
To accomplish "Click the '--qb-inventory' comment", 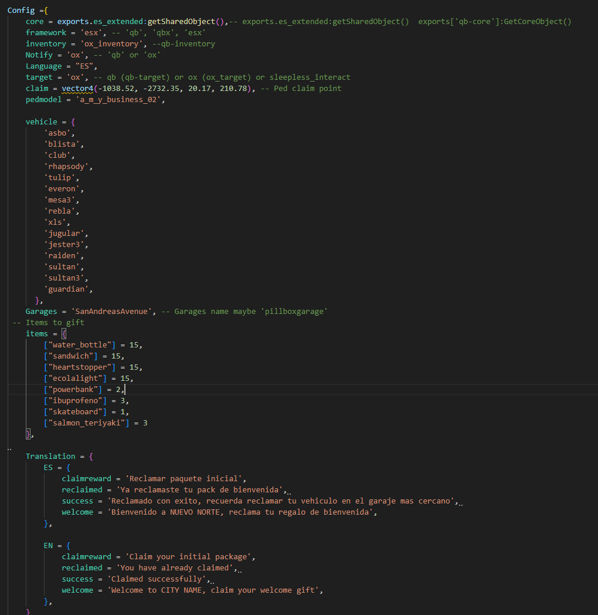I will coord(184,44).
